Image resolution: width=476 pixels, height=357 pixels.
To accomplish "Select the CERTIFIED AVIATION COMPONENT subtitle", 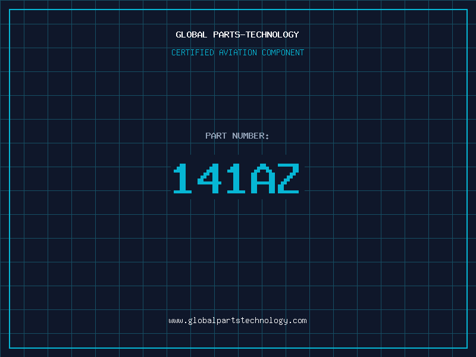I will coord(237,52).
